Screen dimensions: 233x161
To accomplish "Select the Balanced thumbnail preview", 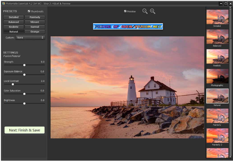I will point(217,37).
